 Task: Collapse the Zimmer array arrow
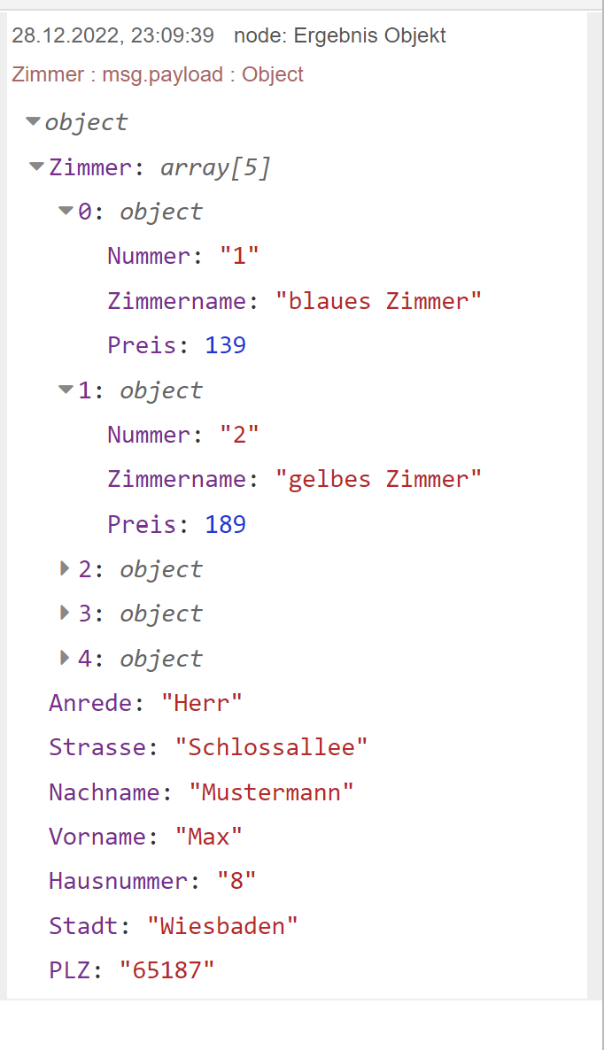click(x=37, y=166)
